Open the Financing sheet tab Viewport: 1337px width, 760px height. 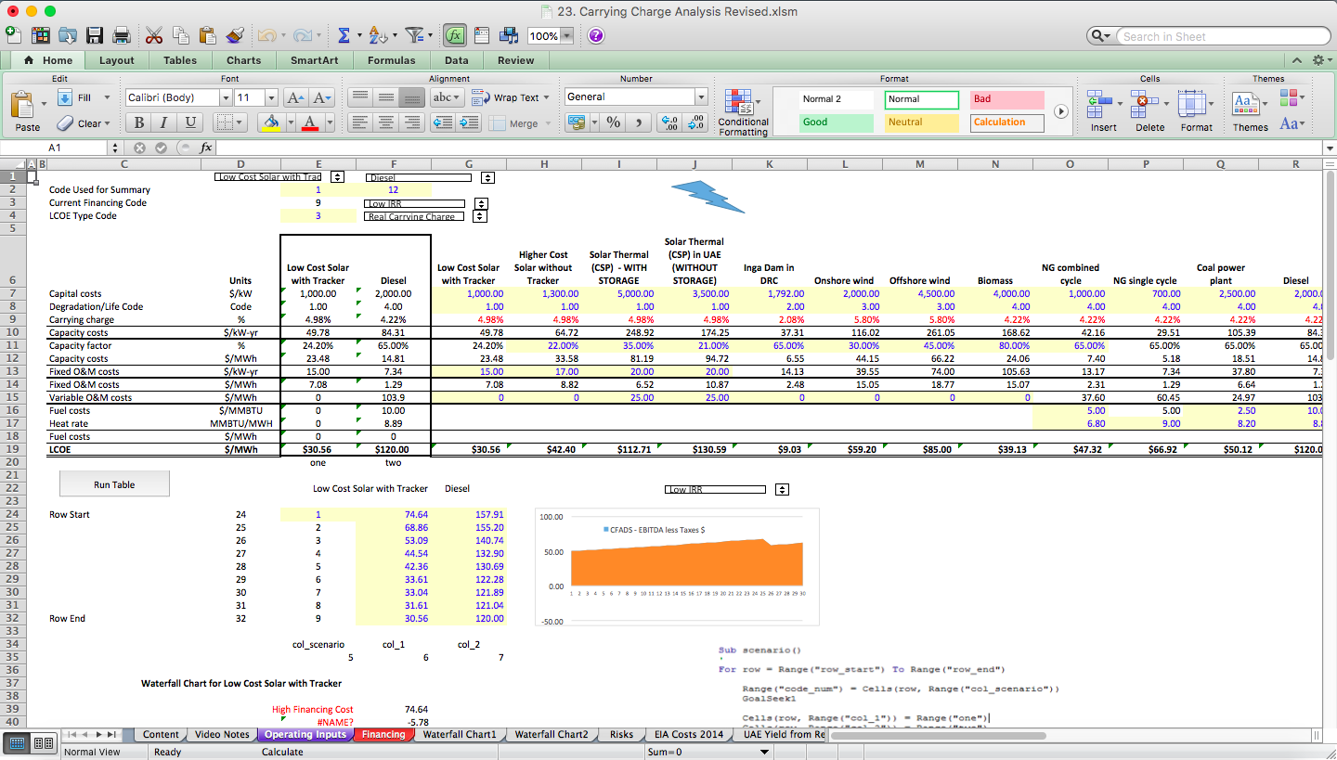coord(383,734)
